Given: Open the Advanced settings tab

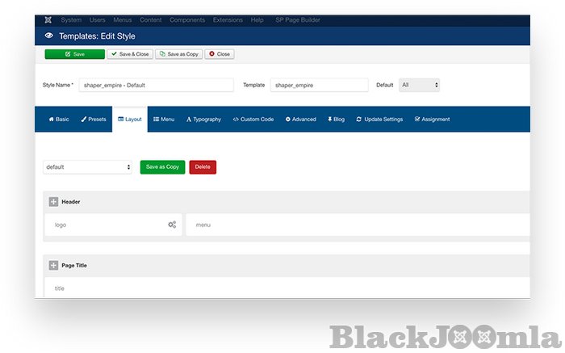Looking at the screenshot, I should coord(301,120).
